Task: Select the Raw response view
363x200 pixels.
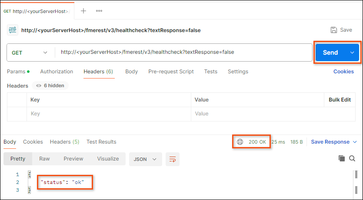Action: [44, 159]
